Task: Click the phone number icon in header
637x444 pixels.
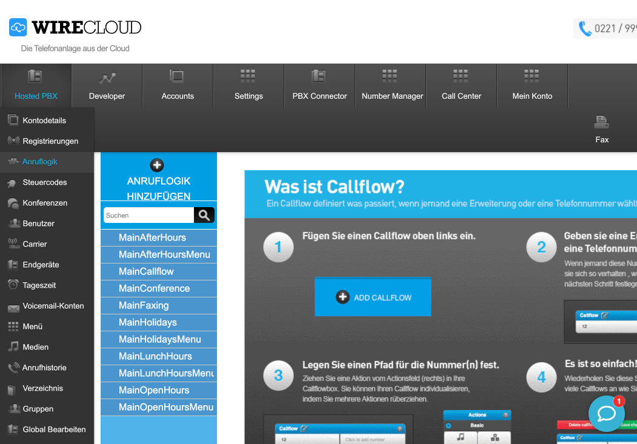Action: point(585,28)
